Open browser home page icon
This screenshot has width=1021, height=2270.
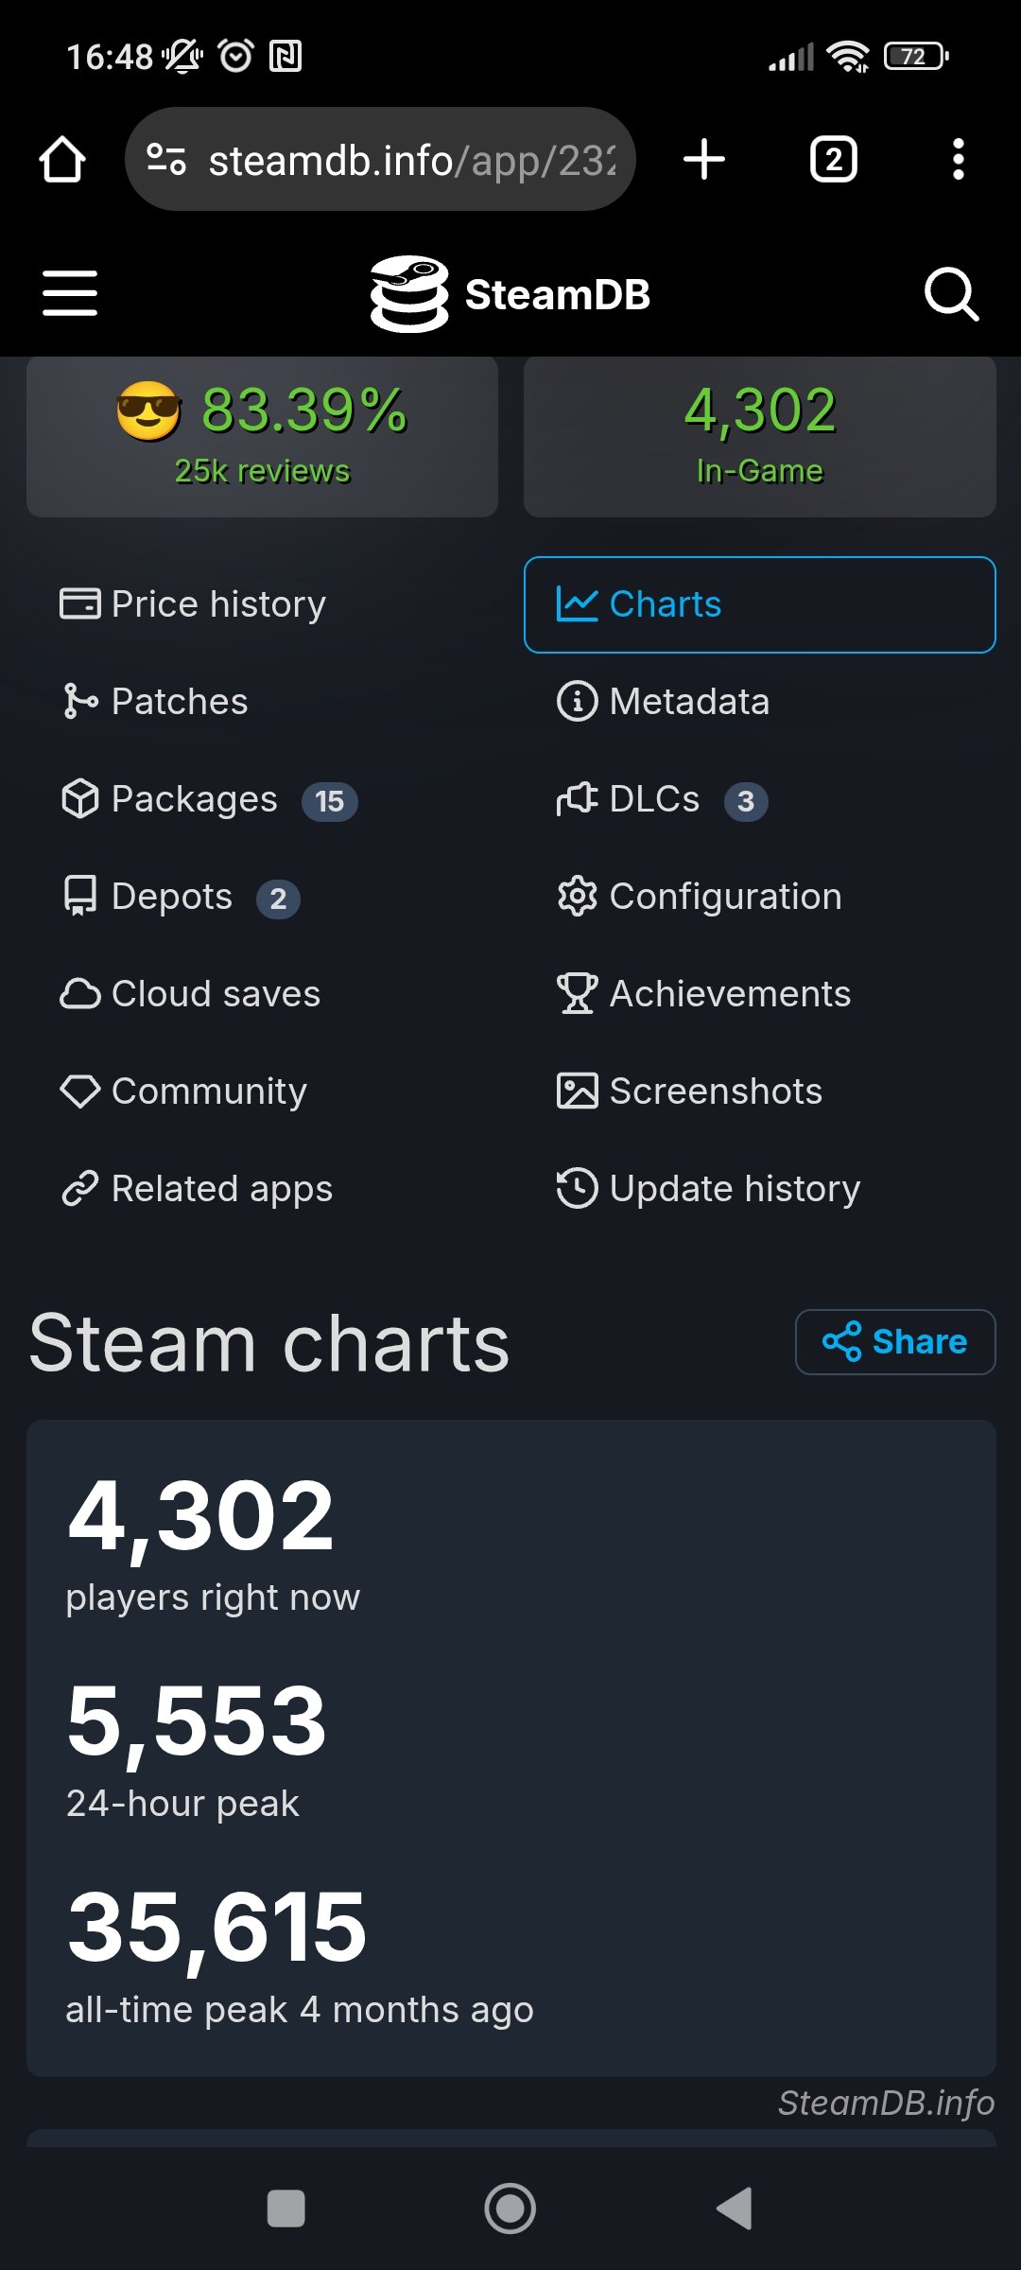(x=62, y=159)
